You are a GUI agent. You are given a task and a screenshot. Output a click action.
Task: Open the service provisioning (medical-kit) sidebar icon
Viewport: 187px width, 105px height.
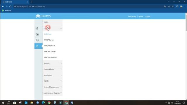click(x=37, y=34)
